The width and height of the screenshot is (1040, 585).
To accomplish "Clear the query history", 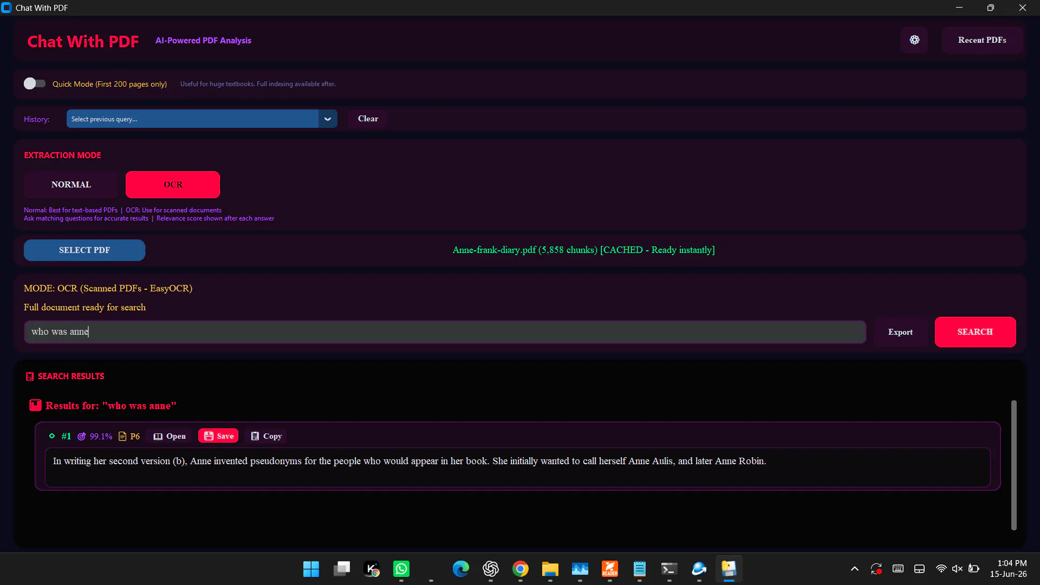I will 368,119.
